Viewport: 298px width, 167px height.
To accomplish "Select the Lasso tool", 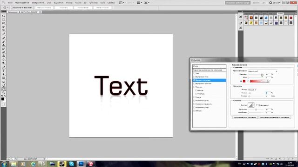I will coord(3,23).
